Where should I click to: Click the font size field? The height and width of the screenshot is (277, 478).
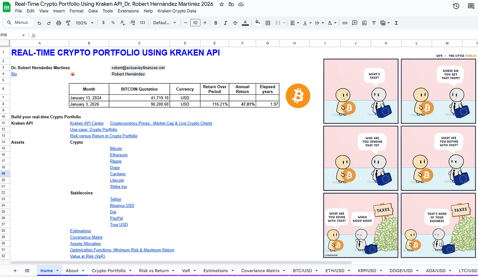pos(195,23)
